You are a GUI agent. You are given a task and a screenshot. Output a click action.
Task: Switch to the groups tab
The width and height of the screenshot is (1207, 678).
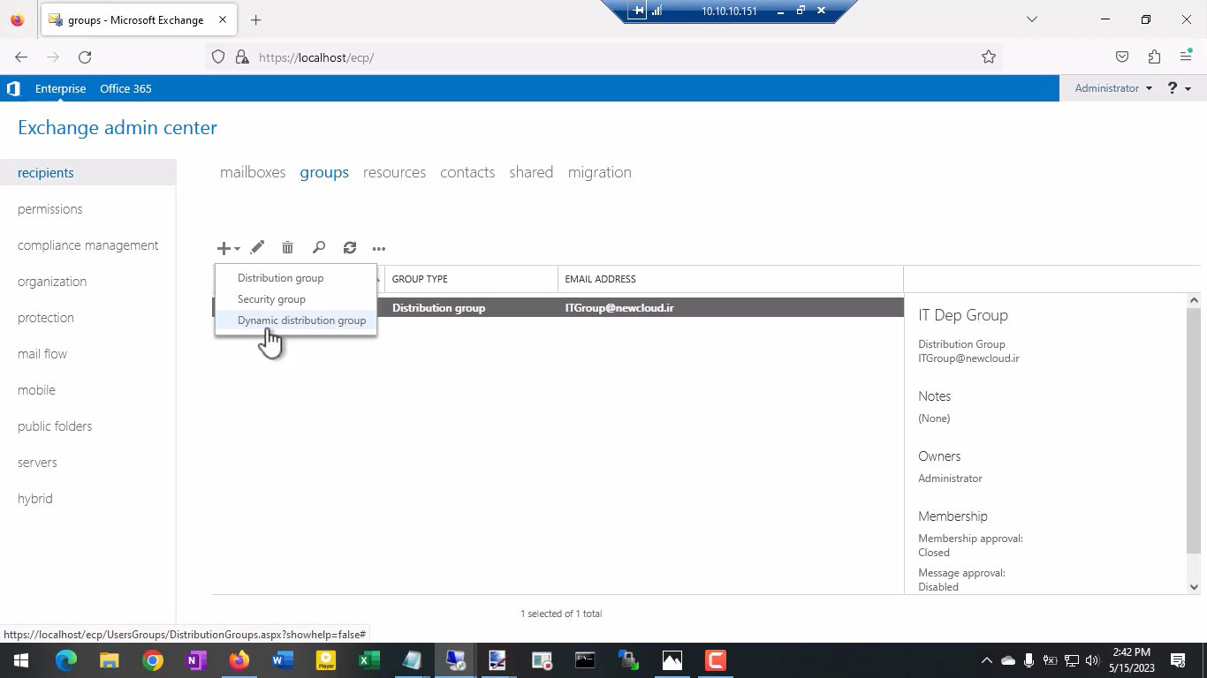click(324, 172)
